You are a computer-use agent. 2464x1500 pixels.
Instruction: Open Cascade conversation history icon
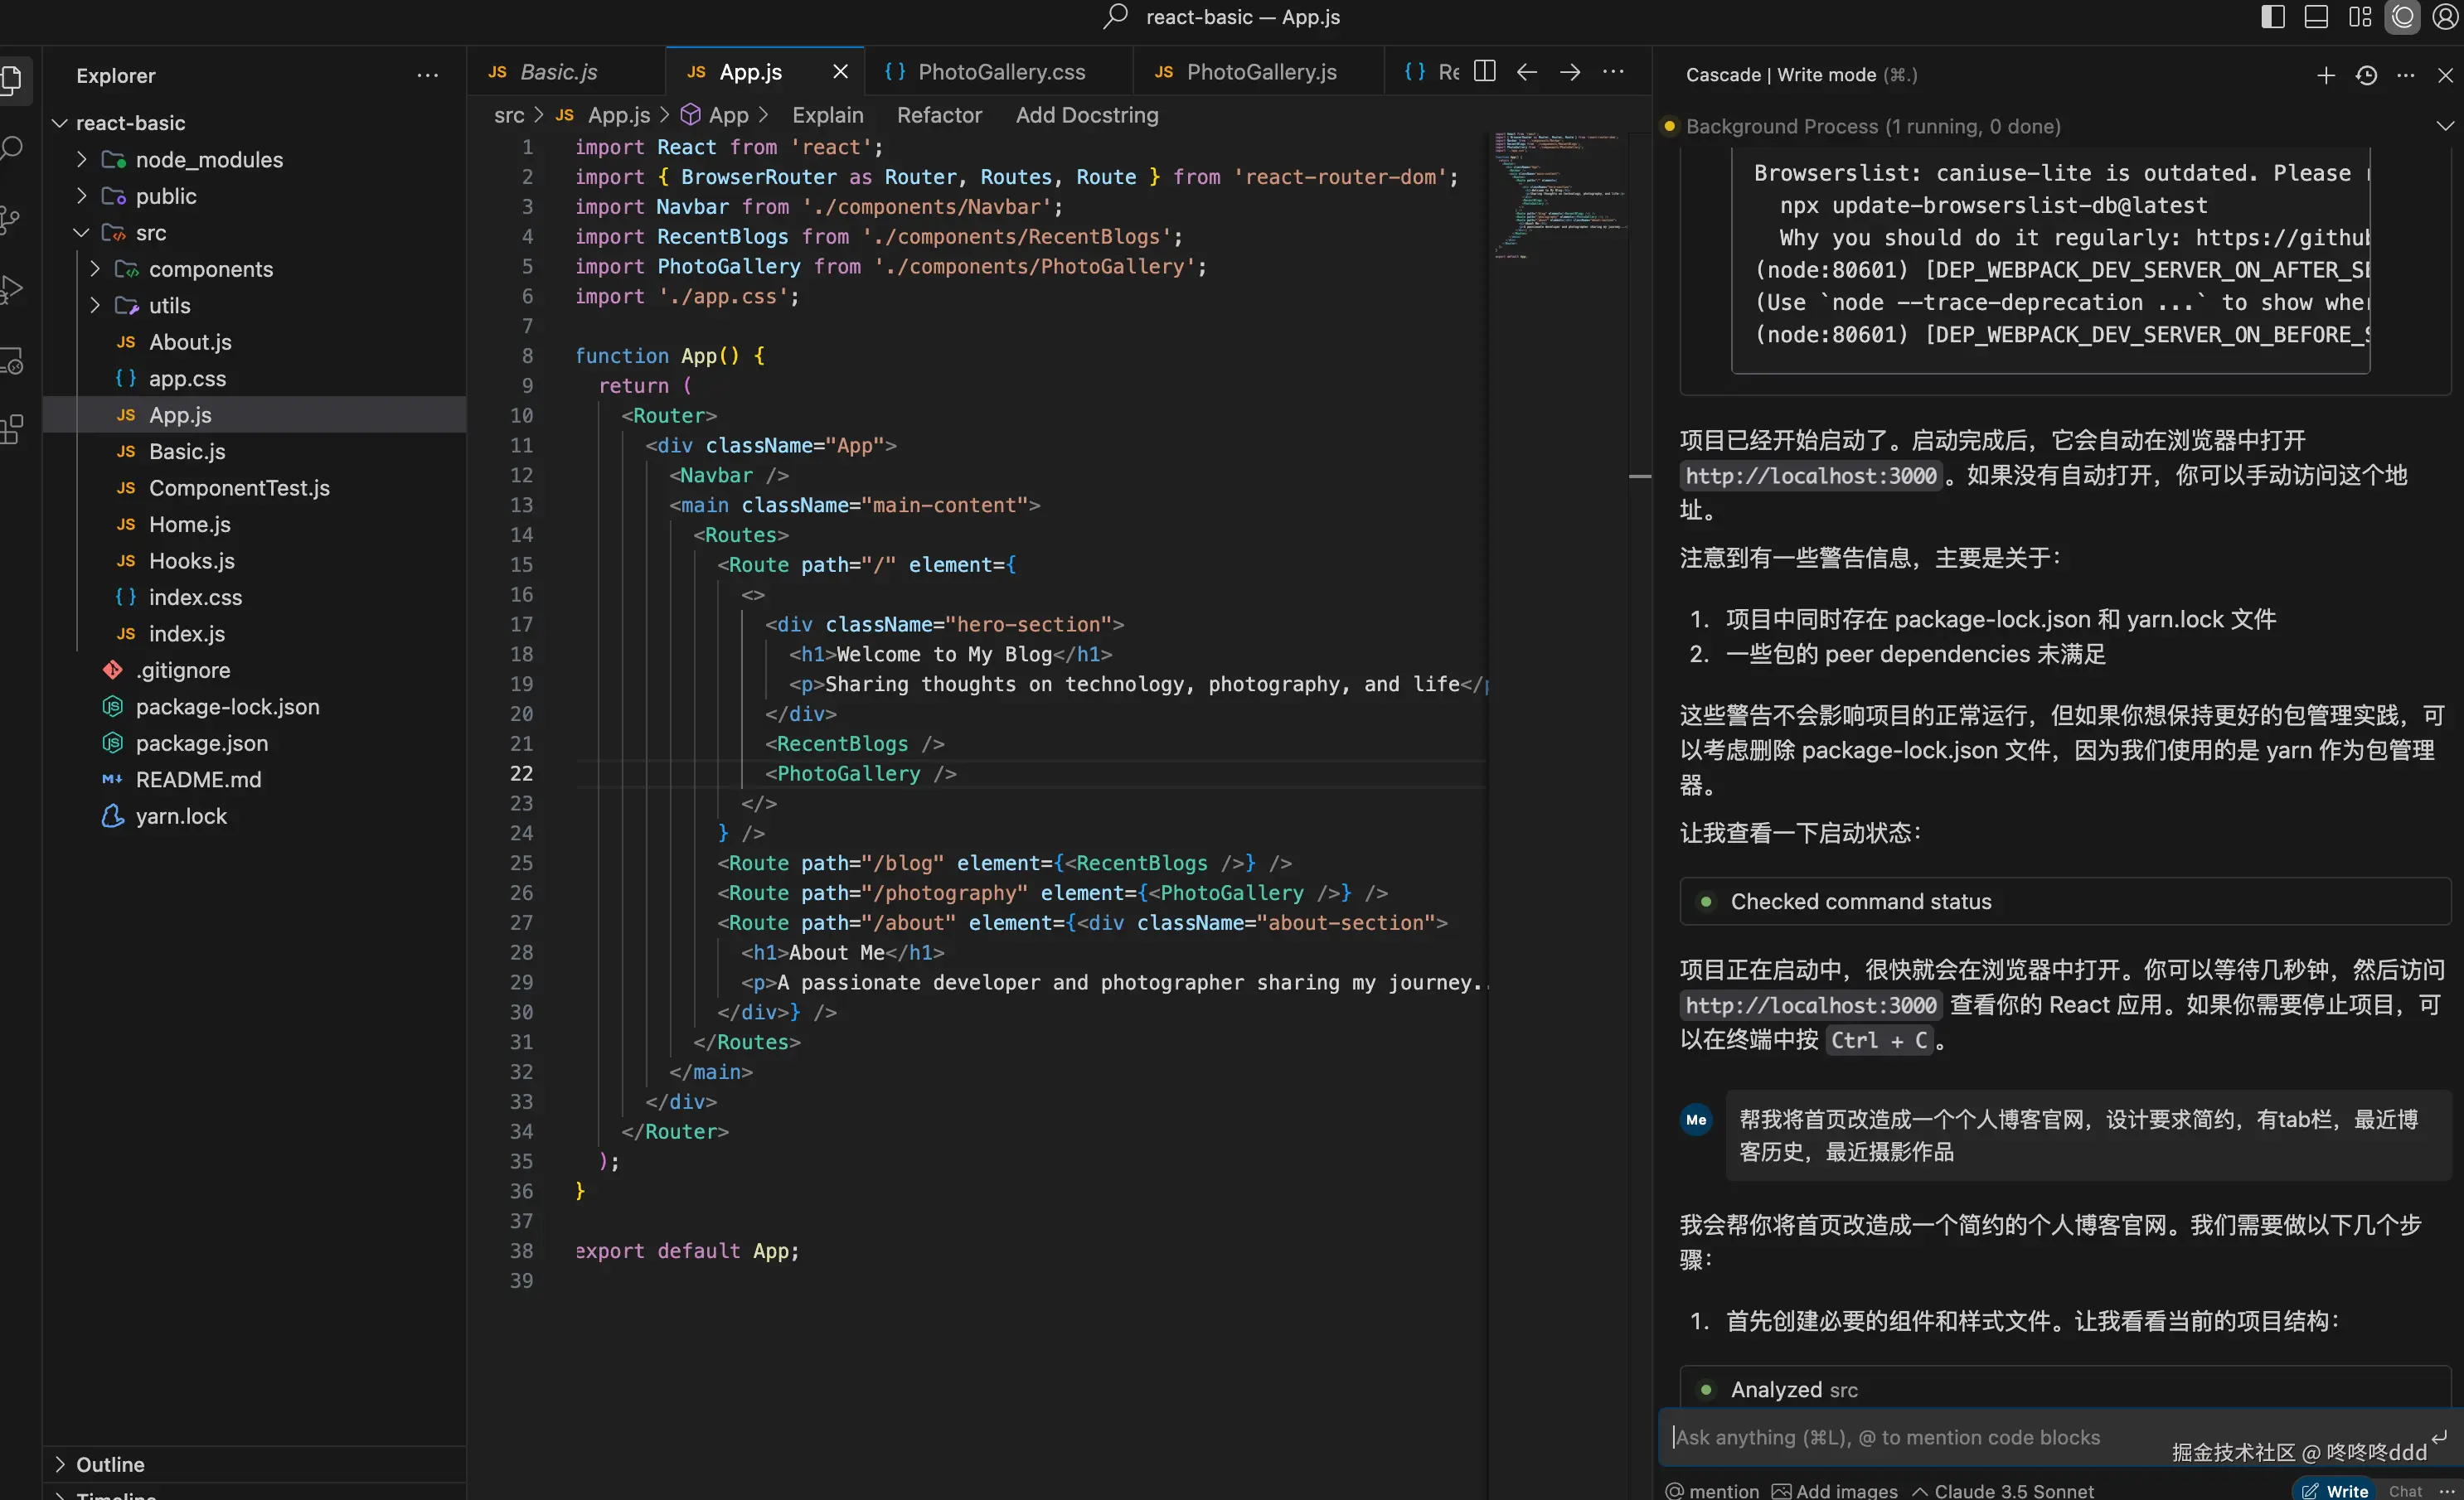[2366, 75]
